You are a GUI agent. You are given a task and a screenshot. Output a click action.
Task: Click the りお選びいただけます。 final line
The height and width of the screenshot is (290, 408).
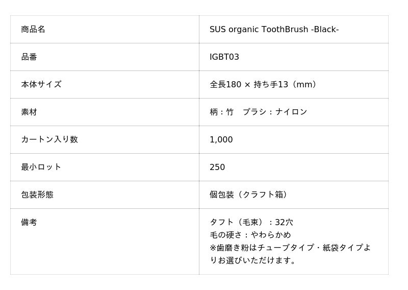click(253, 260)
